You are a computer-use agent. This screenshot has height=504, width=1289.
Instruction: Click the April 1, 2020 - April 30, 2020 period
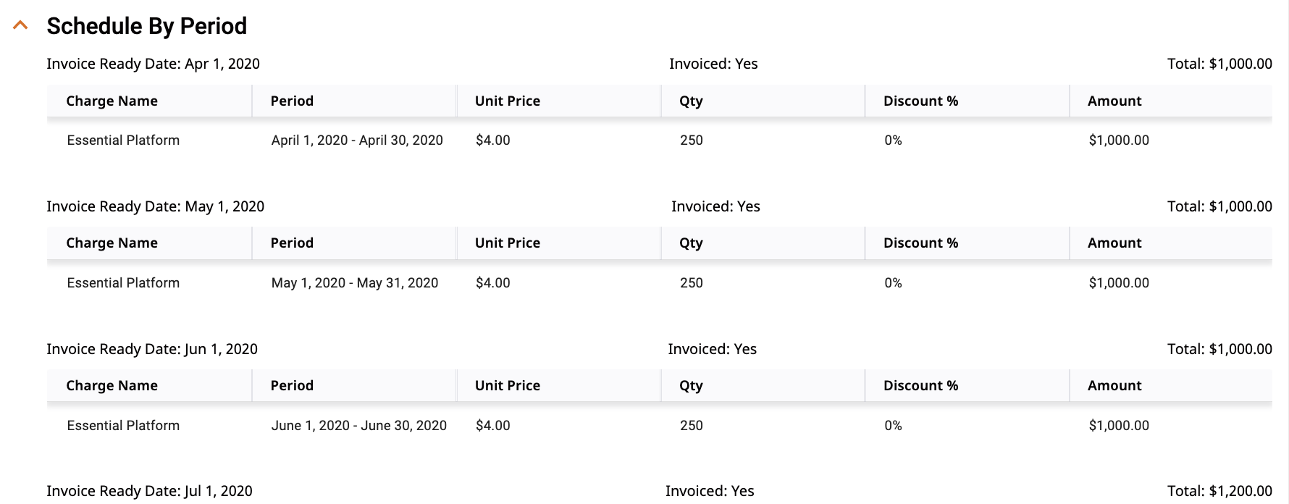point(357,140)
